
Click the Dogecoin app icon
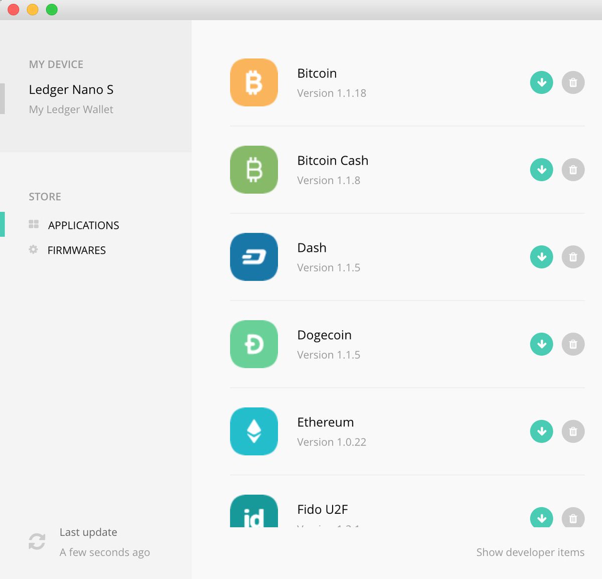[254, 344]
